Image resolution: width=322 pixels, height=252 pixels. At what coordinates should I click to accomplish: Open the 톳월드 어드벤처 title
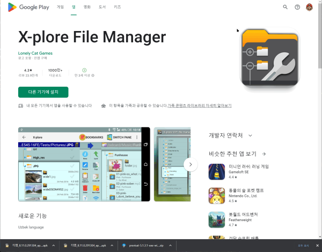click(x=243, y=215)
